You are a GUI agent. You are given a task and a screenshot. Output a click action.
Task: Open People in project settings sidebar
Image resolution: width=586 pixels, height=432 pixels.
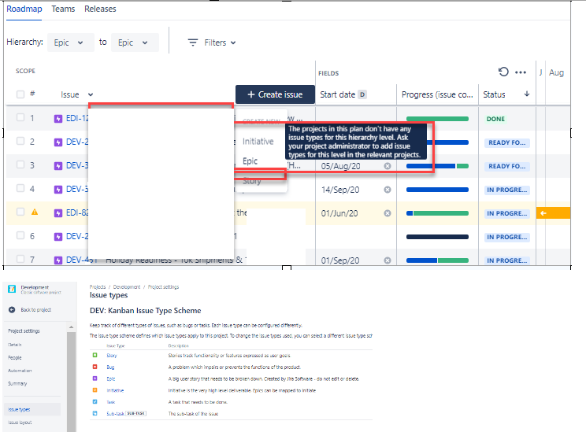coord(15,358)
